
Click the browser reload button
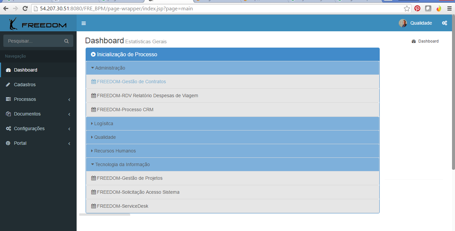[x=25, y=9]
